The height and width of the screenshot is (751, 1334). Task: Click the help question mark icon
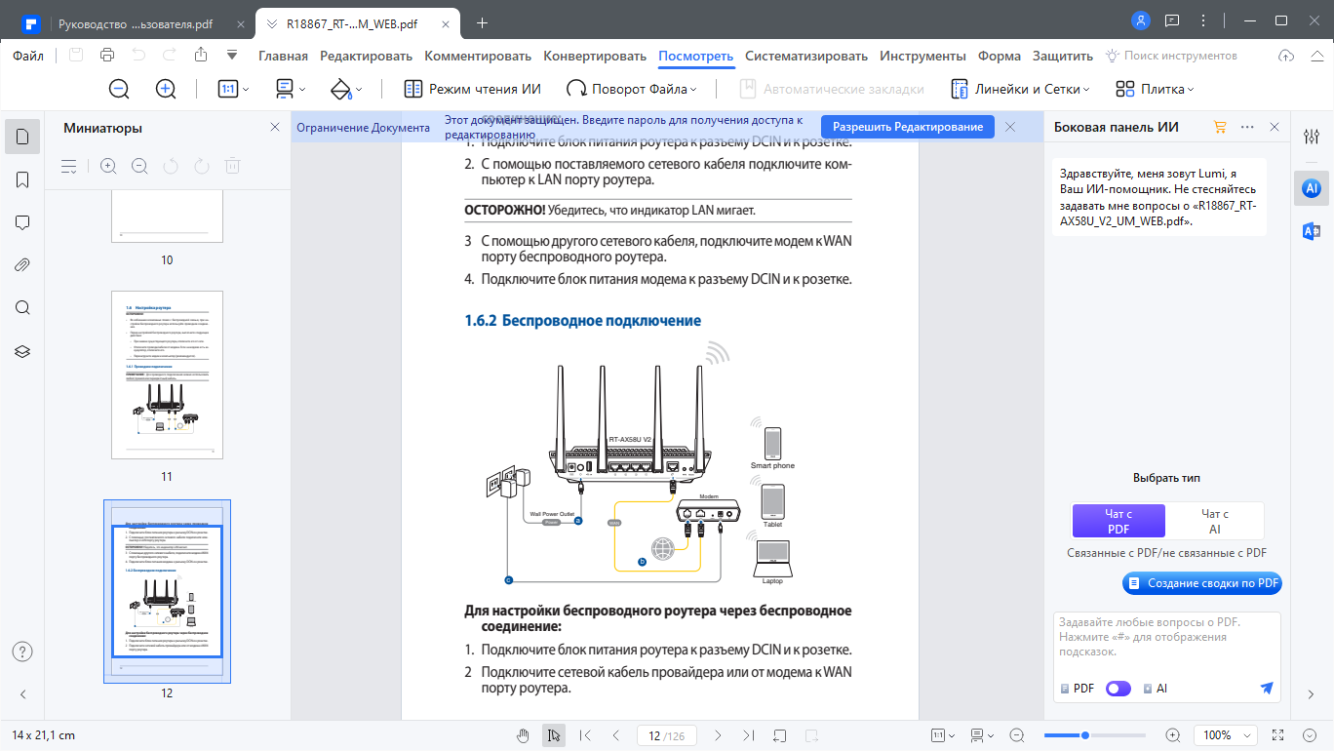pos(22,652)
